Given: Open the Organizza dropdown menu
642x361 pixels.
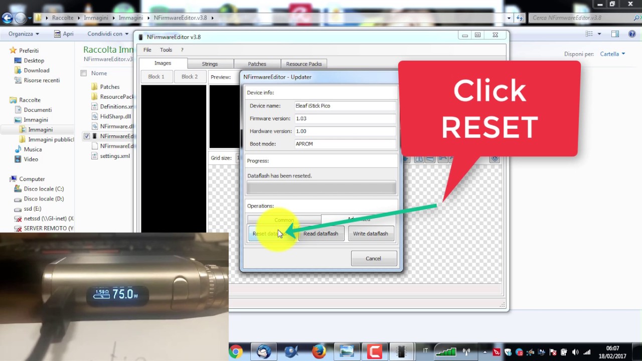Looking at the screenshot, I should pyautogui.click(x=24, y=34).
